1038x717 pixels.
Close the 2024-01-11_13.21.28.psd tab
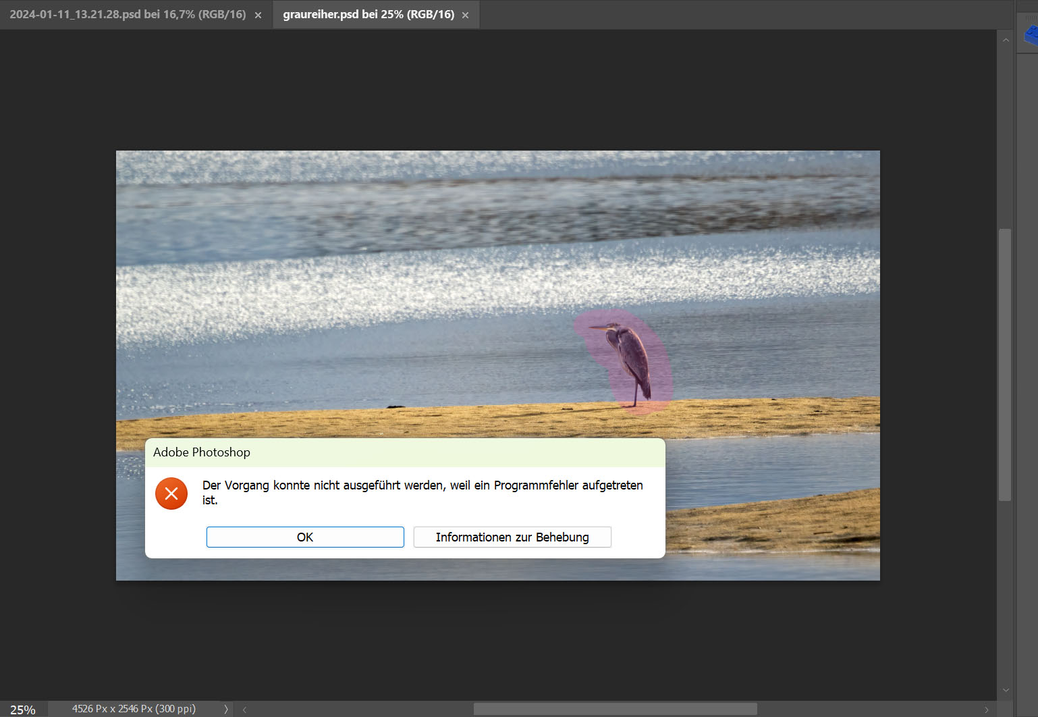tap(258, 14)
